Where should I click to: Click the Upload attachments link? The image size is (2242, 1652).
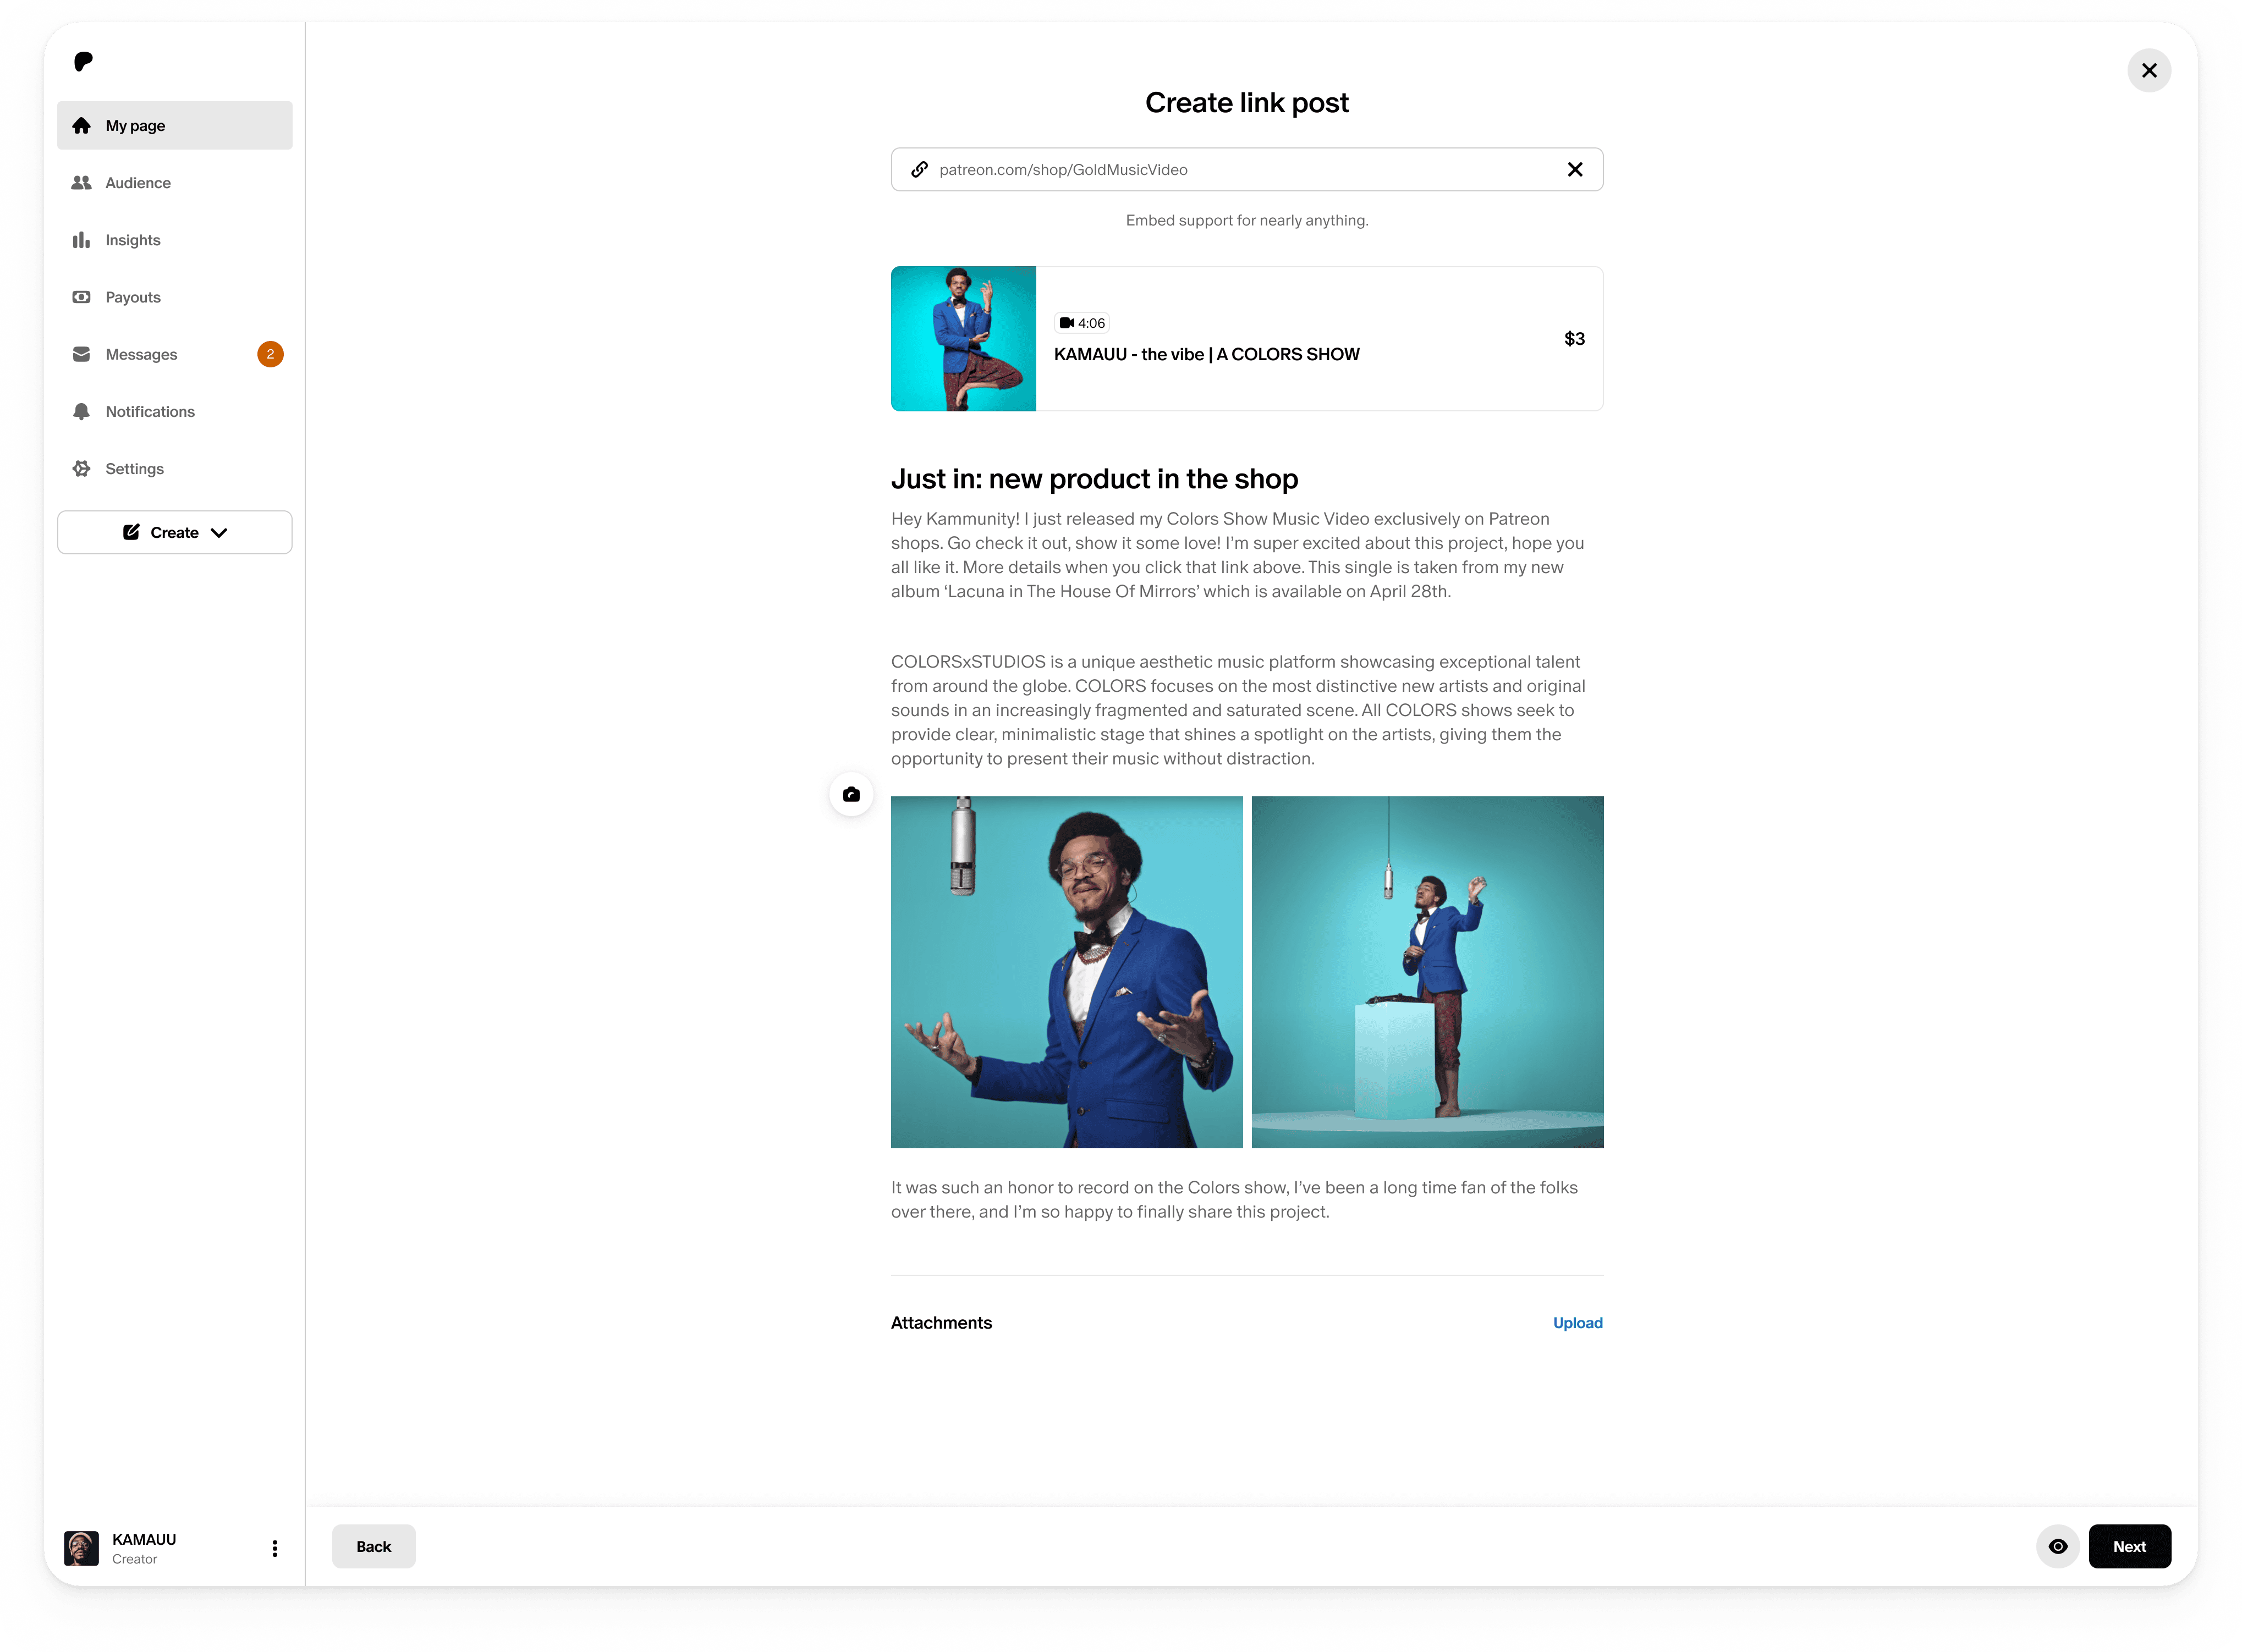click(x=1577, y=1323)
